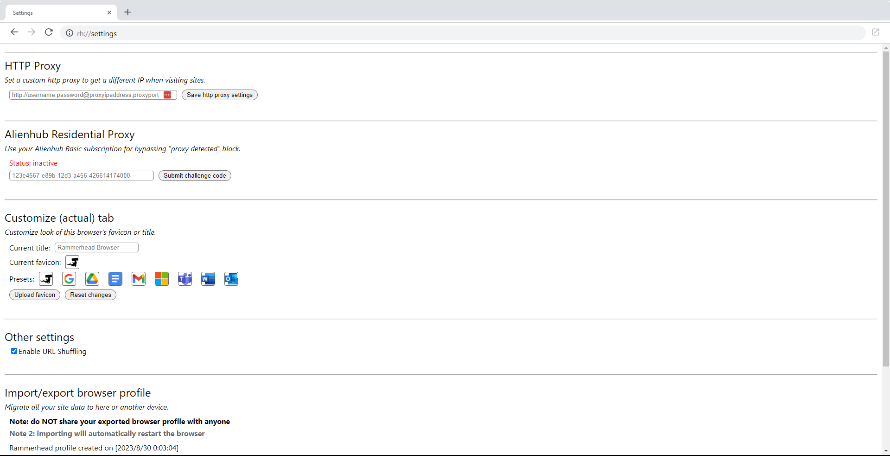The height and width of the screenshot is (456, 890).
Task: Click the red password manager icon in proxy field
Action: 167,95
